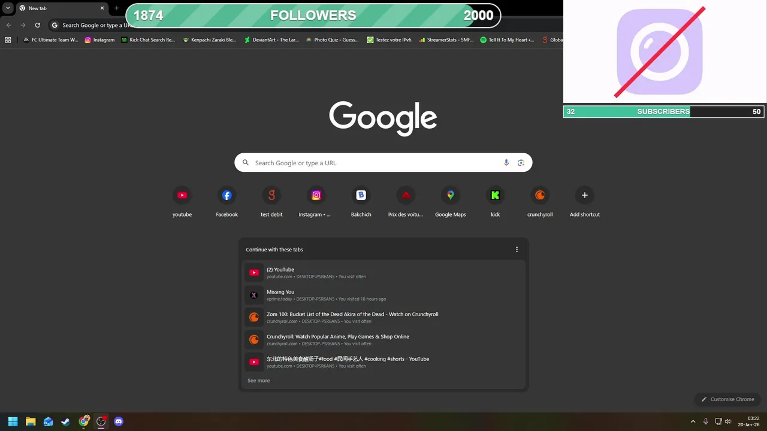
Task: Open the Windows Start menu
Action: (13, 421)
